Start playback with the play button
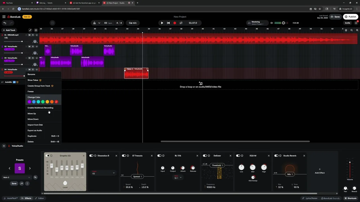Screen dimensions: 360x202 pos(162,23)
